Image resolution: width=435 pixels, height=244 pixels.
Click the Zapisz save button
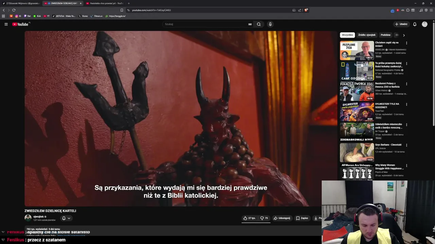pyautogui.click(x=302, y=218)
